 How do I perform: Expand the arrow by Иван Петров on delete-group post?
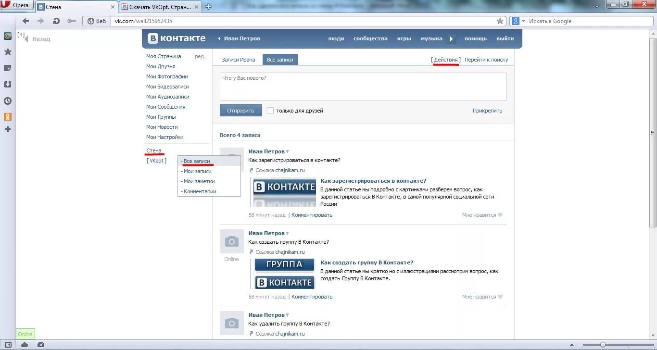[288, 315]
